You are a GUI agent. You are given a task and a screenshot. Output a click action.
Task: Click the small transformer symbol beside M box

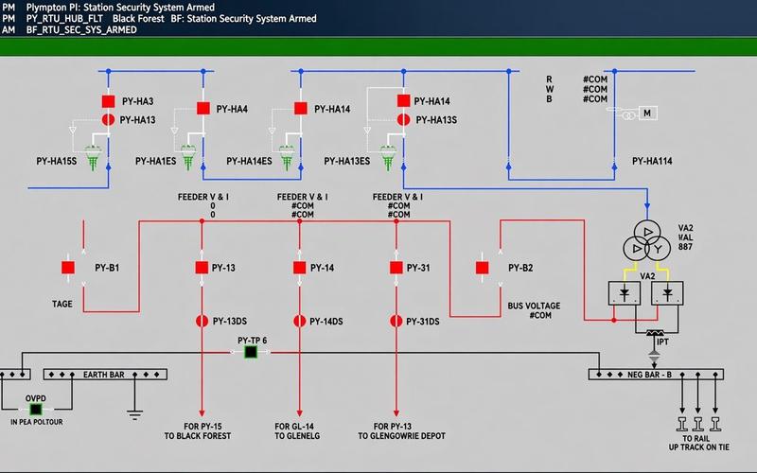(628, 115)
